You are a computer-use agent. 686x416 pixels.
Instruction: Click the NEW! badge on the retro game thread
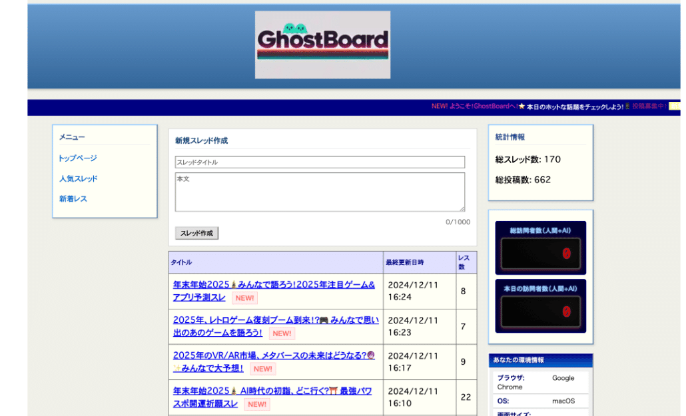click(282, 333)
